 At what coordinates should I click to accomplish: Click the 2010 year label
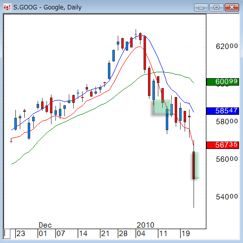146,225
